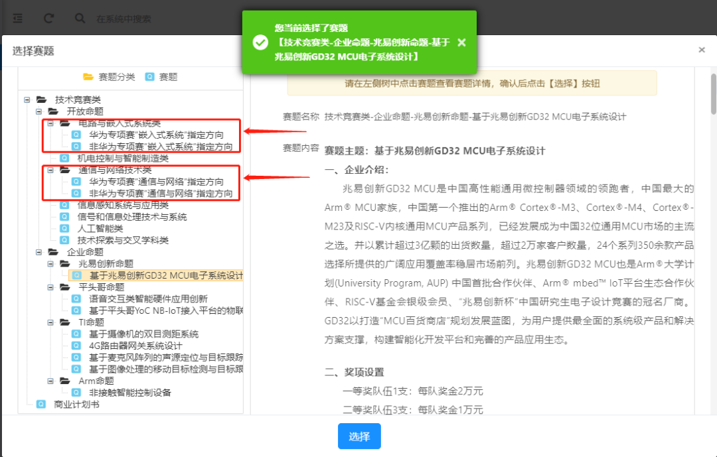Select 4G路由器网关系统设计 topic

136,346
